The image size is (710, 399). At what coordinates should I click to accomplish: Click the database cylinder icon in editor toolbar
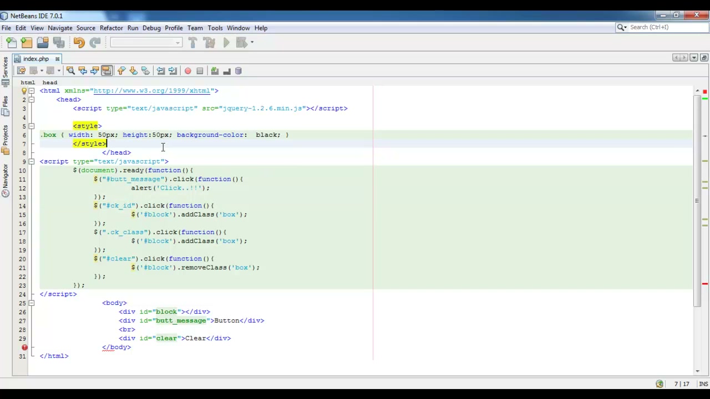[239, 71]
